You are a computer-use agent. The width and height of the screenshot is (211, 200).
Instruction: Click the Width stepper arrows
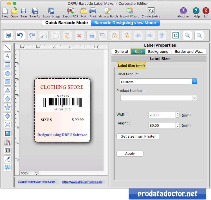coord(178,115)
